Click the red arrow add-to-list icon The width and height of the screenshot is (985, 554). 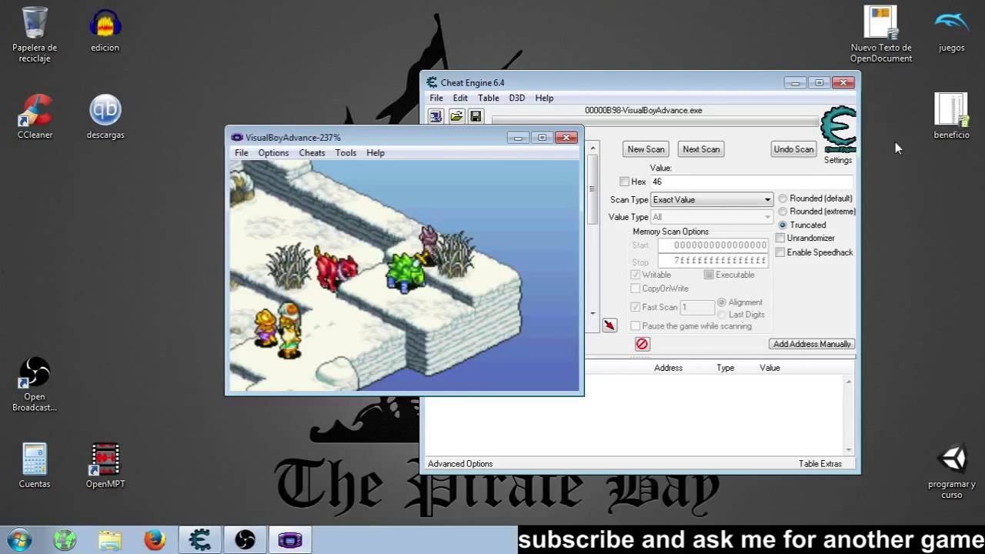[609, 325]
